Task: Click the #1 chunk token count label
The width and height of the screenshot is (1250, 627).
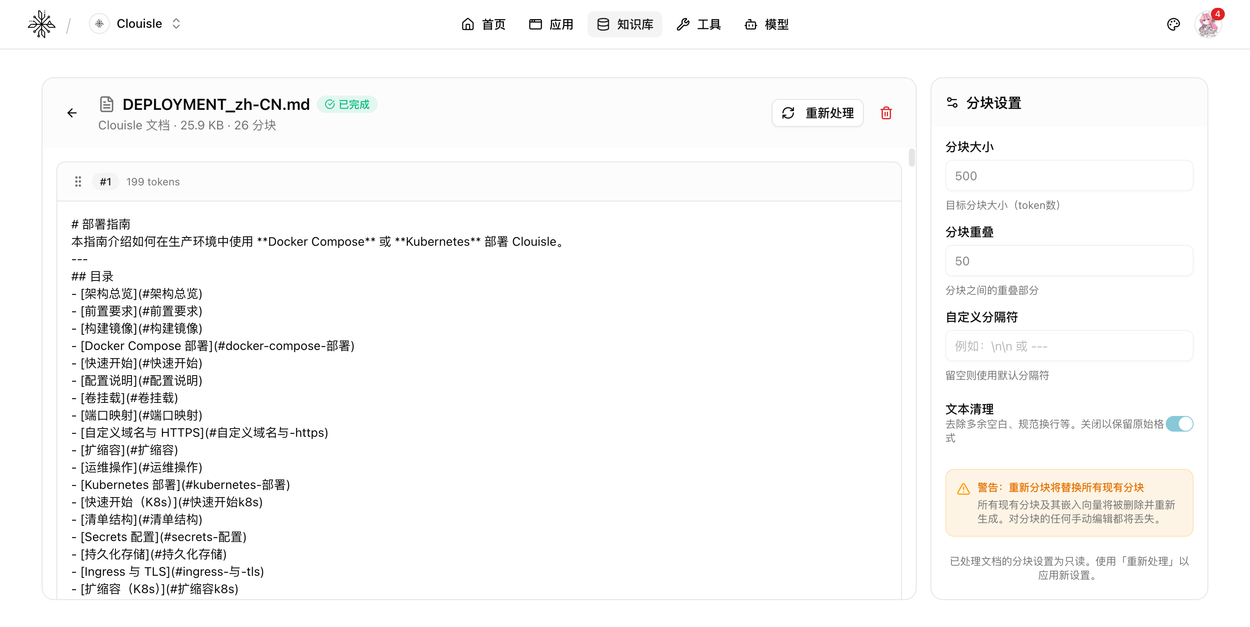Action: tap(152, 181)
